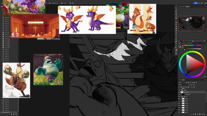Select the Type tool
The height and width of the screenshot is (116, 207).
[x=176, y=35]
